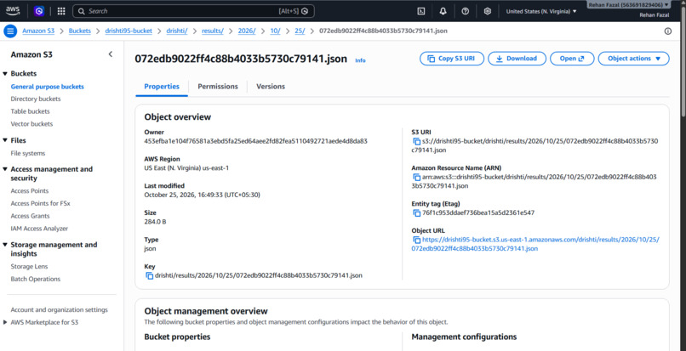Click the Copy S3 URI button
The height and width of the screenshot is (351, 686).
[452, 59]
